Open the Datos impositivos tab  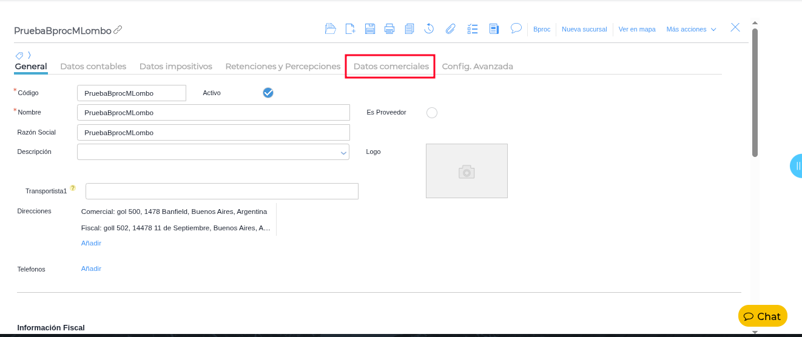point(175,66)
